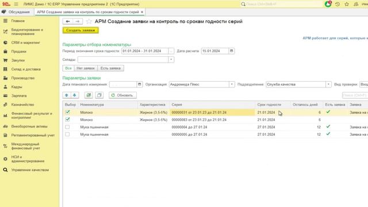
Task: Add this form to favorites with star
Action: pos(89,21)
